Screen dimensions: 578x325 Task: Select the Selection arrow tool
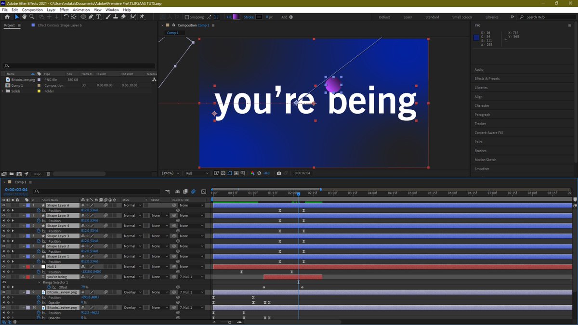(x=16, y=17)
